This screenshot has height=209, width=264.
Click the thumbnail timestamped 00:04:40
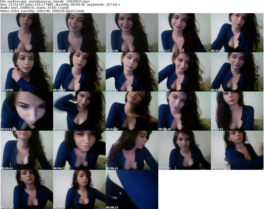pos(184,111)
